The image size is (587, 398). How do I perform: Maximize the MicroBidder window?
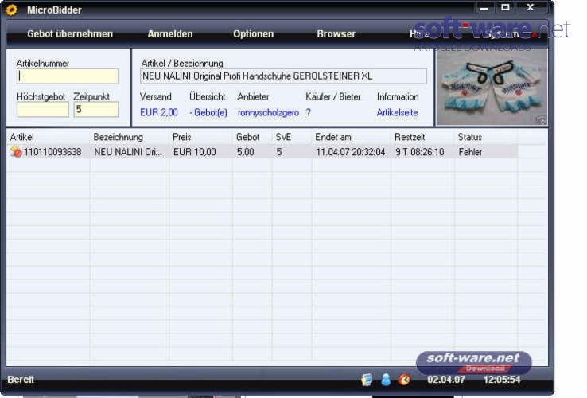505,8
